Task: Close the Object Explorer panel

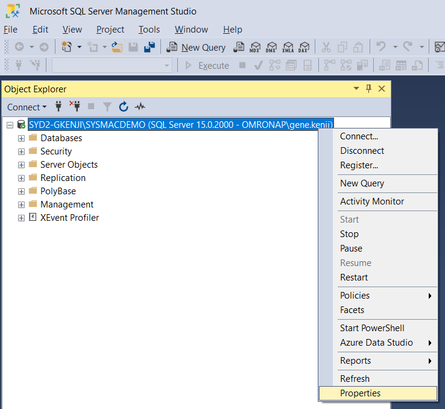Action: 382,89
